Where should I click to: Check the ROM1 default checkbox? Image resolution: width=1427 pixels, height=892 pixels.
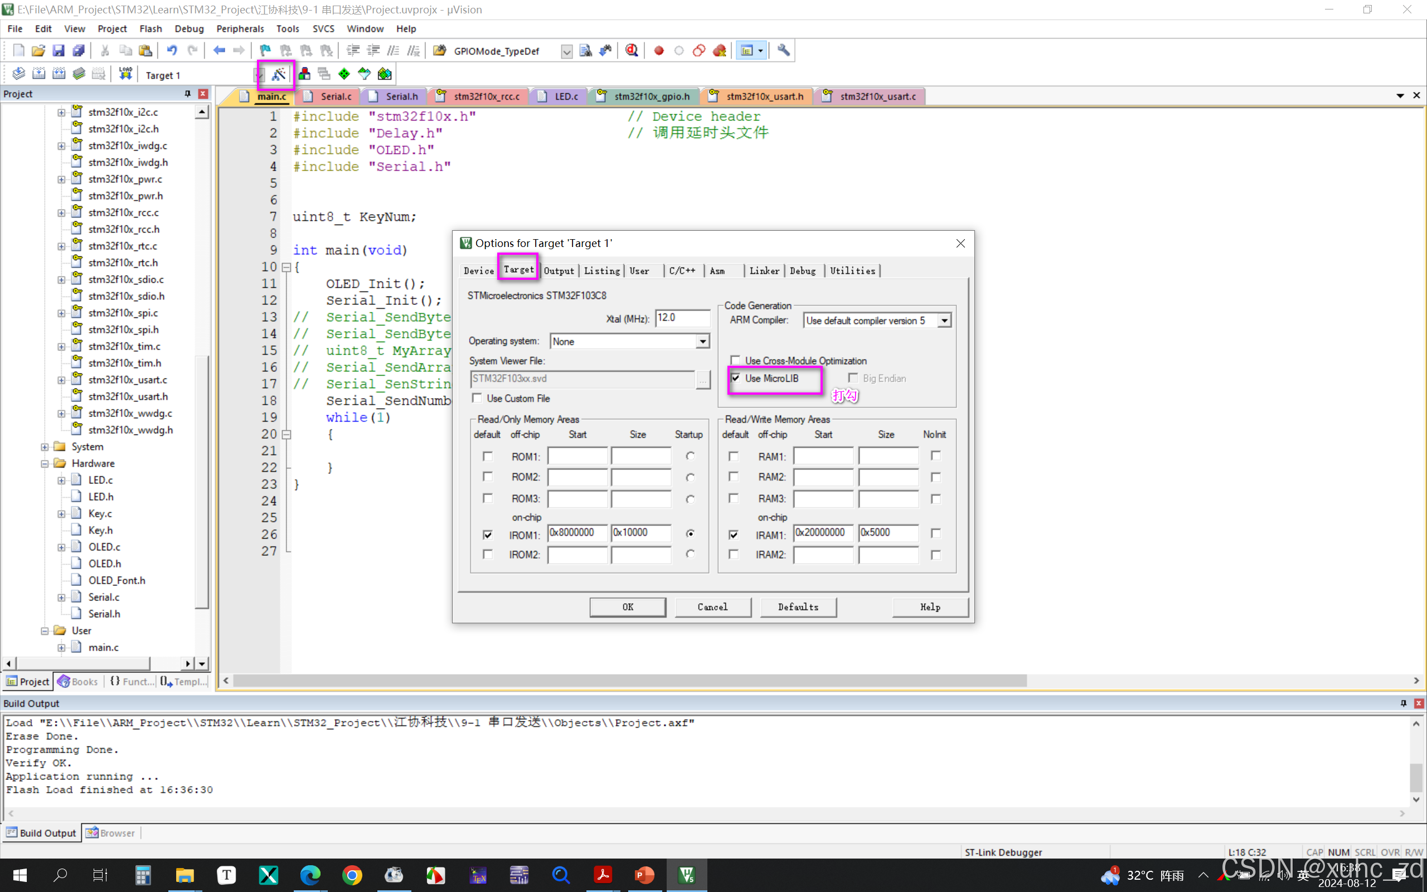pyautogui.click(x=488, y=456)
